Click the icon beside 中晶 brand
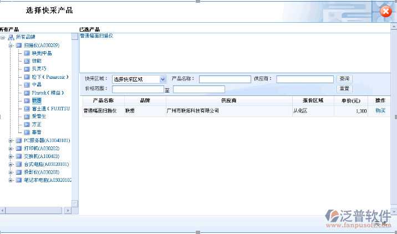 coord(27,85)
